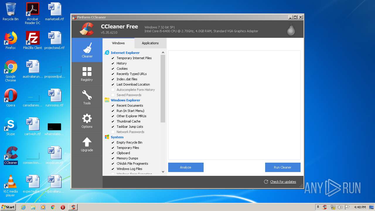
Task: Open the Check for updates link
Action: 283,182
